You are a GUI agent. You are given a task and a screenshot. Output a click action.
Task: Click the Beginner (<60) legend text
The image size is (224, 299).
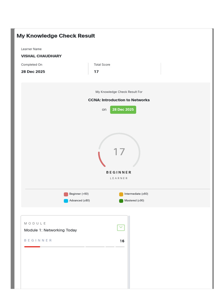pyautogui.click(x=79, y=194)
